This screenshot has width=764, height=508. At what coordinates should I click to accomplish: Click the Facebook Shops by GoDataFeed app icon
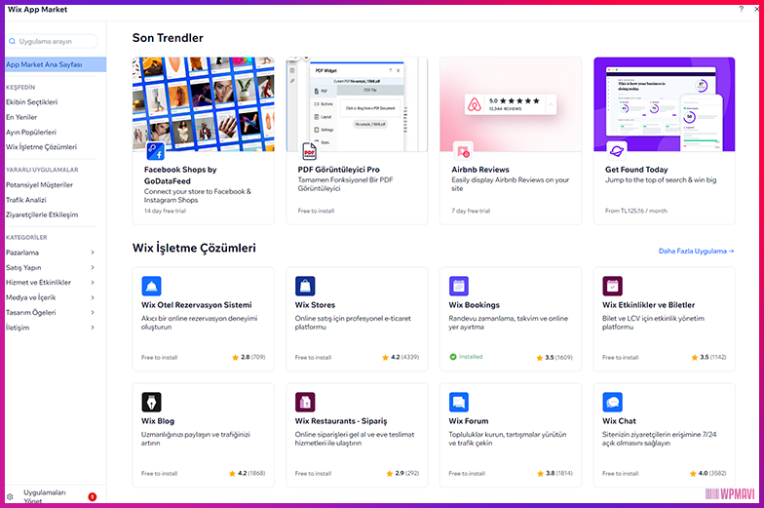click(156, 151)
